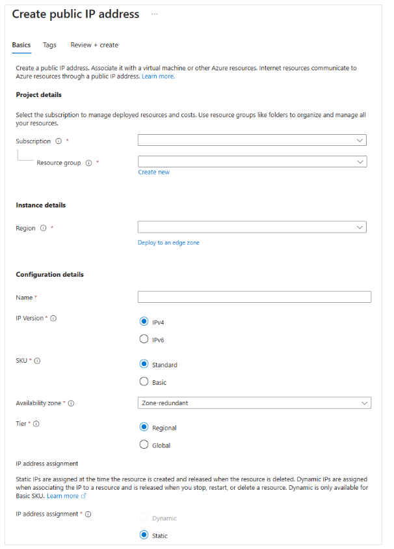The height and width of the screenshot is (549, 394).
Task: Select the Static IP assignment option
Action: (144, 535)
